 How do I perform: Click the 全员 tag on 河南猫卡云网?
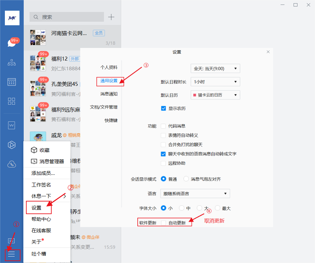pyautogui.click(x=99, y=33)
